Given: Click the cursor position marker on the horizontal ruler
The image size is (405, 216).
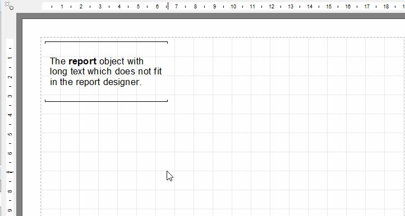Looking at the screenshot, I should click(x=168, y=6).
